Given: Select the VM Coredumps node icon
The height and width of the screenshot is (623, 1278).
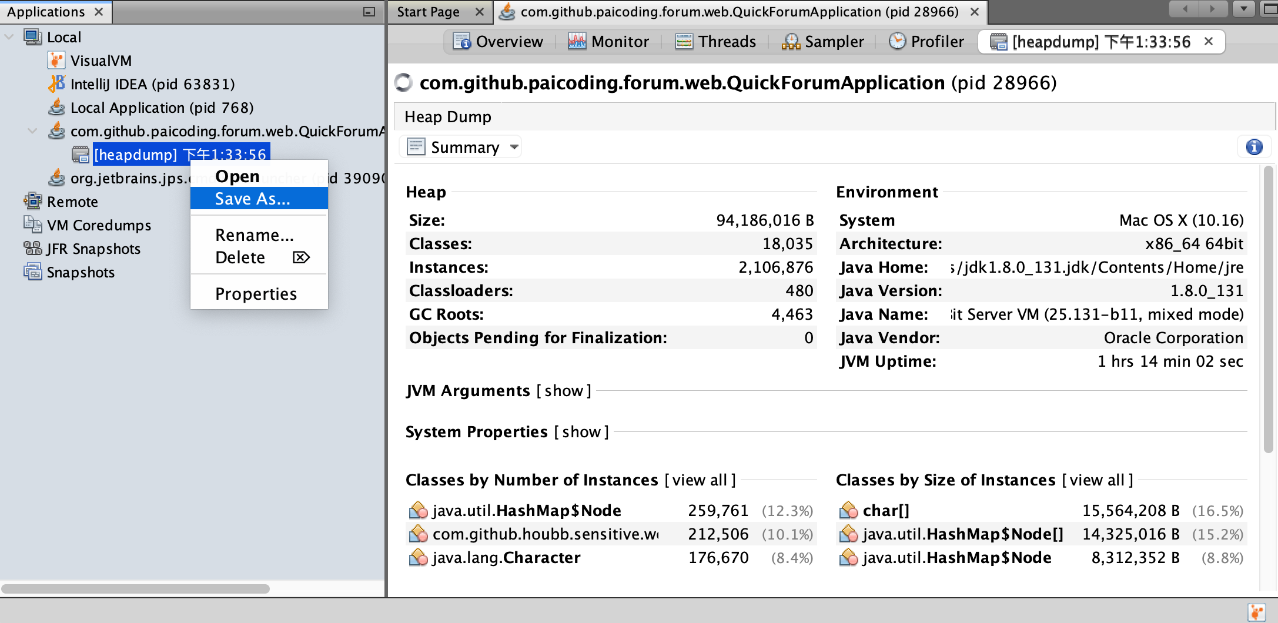Looking at the screenshot, I should coord(32,225).
